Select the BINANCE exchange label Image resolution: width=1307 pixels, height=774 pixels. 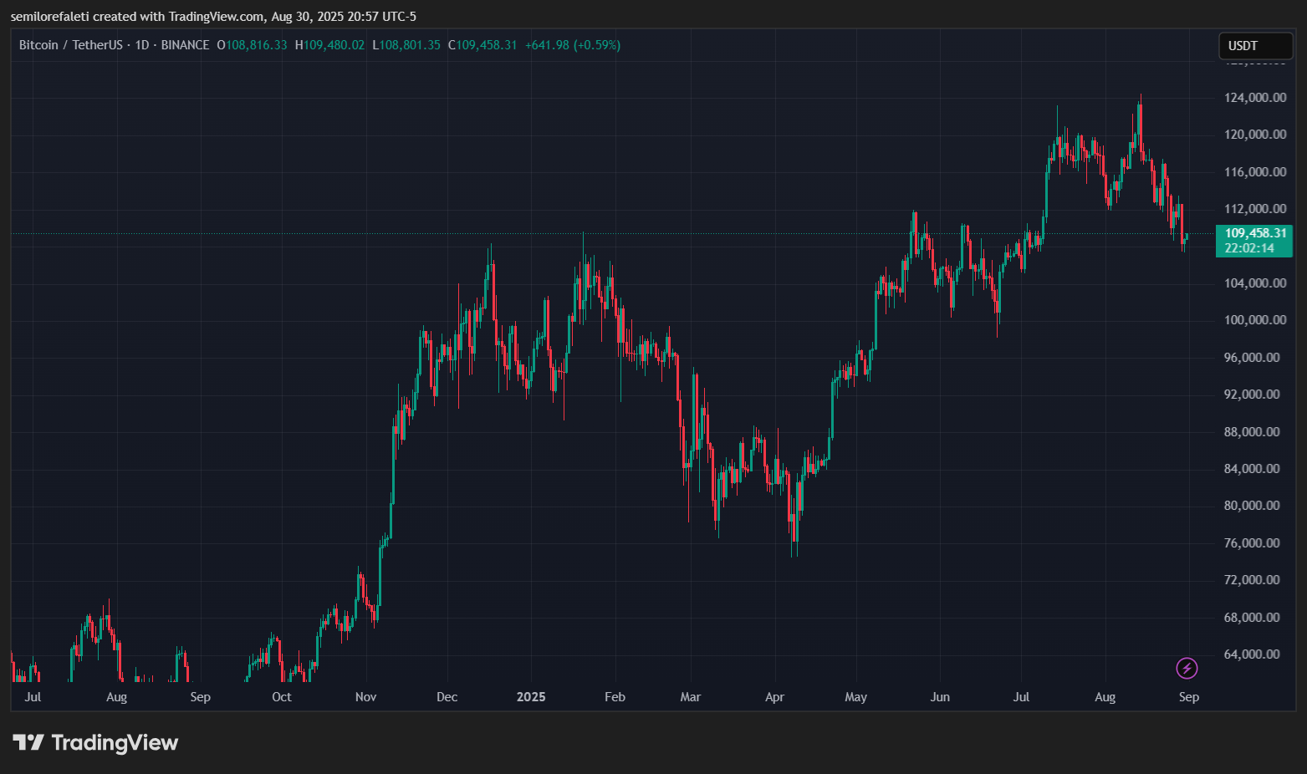(x=185, y=45)
